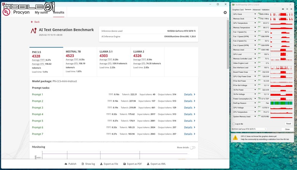Click the UL Procyon logo icon
The width and height of the screenshot is (297, 170).
(6, 12)
